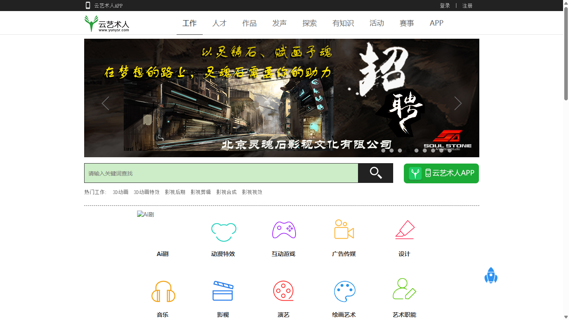
Task: Choose the 绘画艺术 palette icon
Action: tap(345, 292)
